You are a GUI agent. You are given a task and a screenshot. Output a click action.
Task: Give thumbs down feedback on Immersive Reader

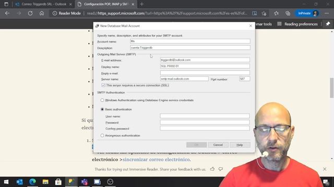221,169
